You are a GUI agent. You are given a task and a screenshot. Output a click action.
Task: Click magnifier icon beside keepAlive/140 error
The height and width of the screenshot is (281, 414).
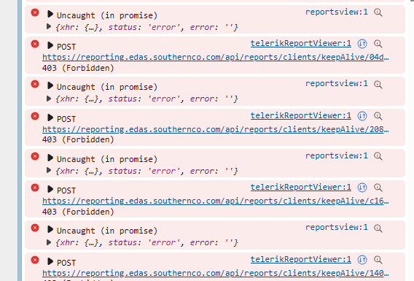coord(378,260)
